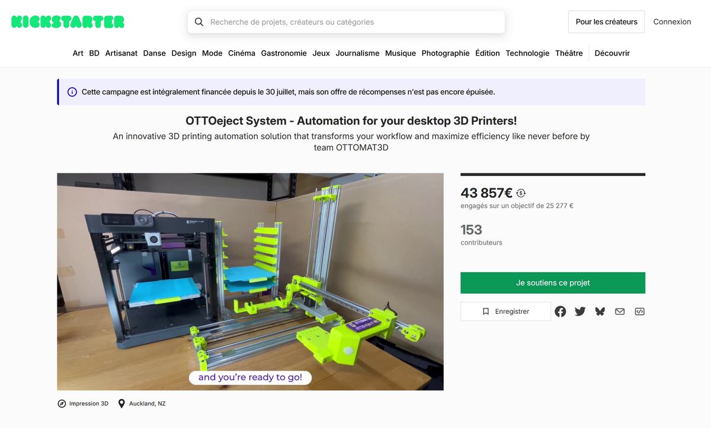Click Je soutiens ce projet button

(x=553, y=283)
